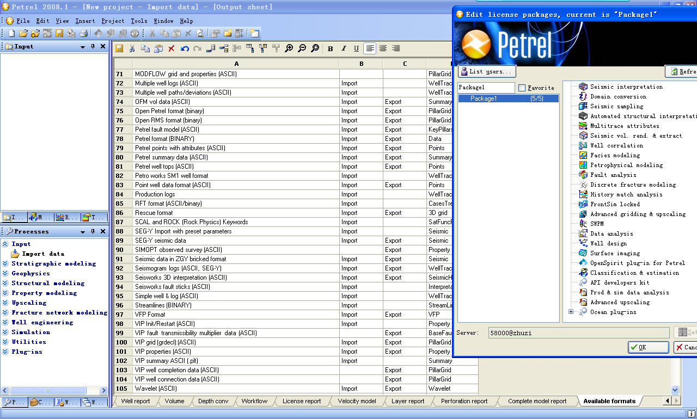Click the OpenSpirit plug-in module icon

[x=583, y=263]
